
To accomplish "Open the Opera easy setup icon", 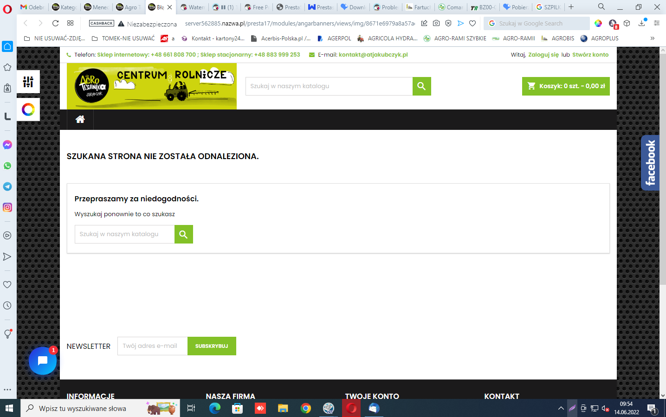I will point(657,23).
